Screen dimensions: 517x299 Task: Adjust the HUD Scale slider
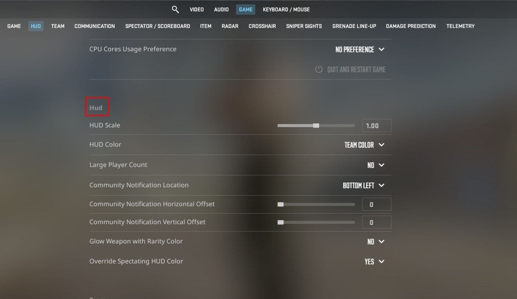[x=316, y=126]
